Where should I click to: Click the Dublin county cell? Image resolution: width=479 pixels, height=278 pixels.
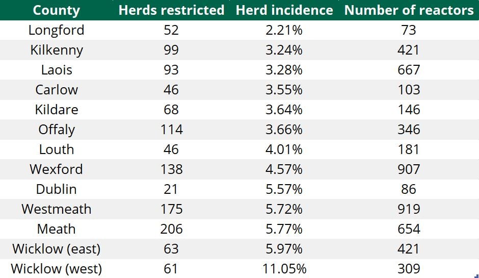[x=56, y=189]
